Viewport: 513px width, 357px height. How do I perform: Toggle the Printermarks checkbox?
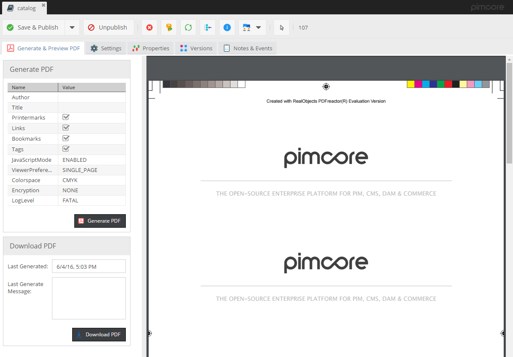coord(66,117)
